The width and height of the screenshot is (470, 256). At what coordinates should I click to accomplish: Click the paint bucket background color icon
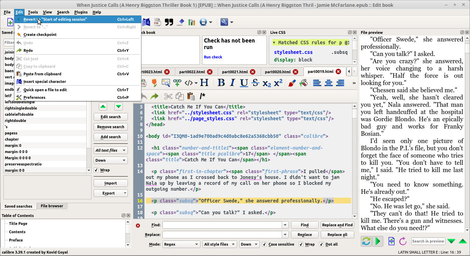coord(303,83)
